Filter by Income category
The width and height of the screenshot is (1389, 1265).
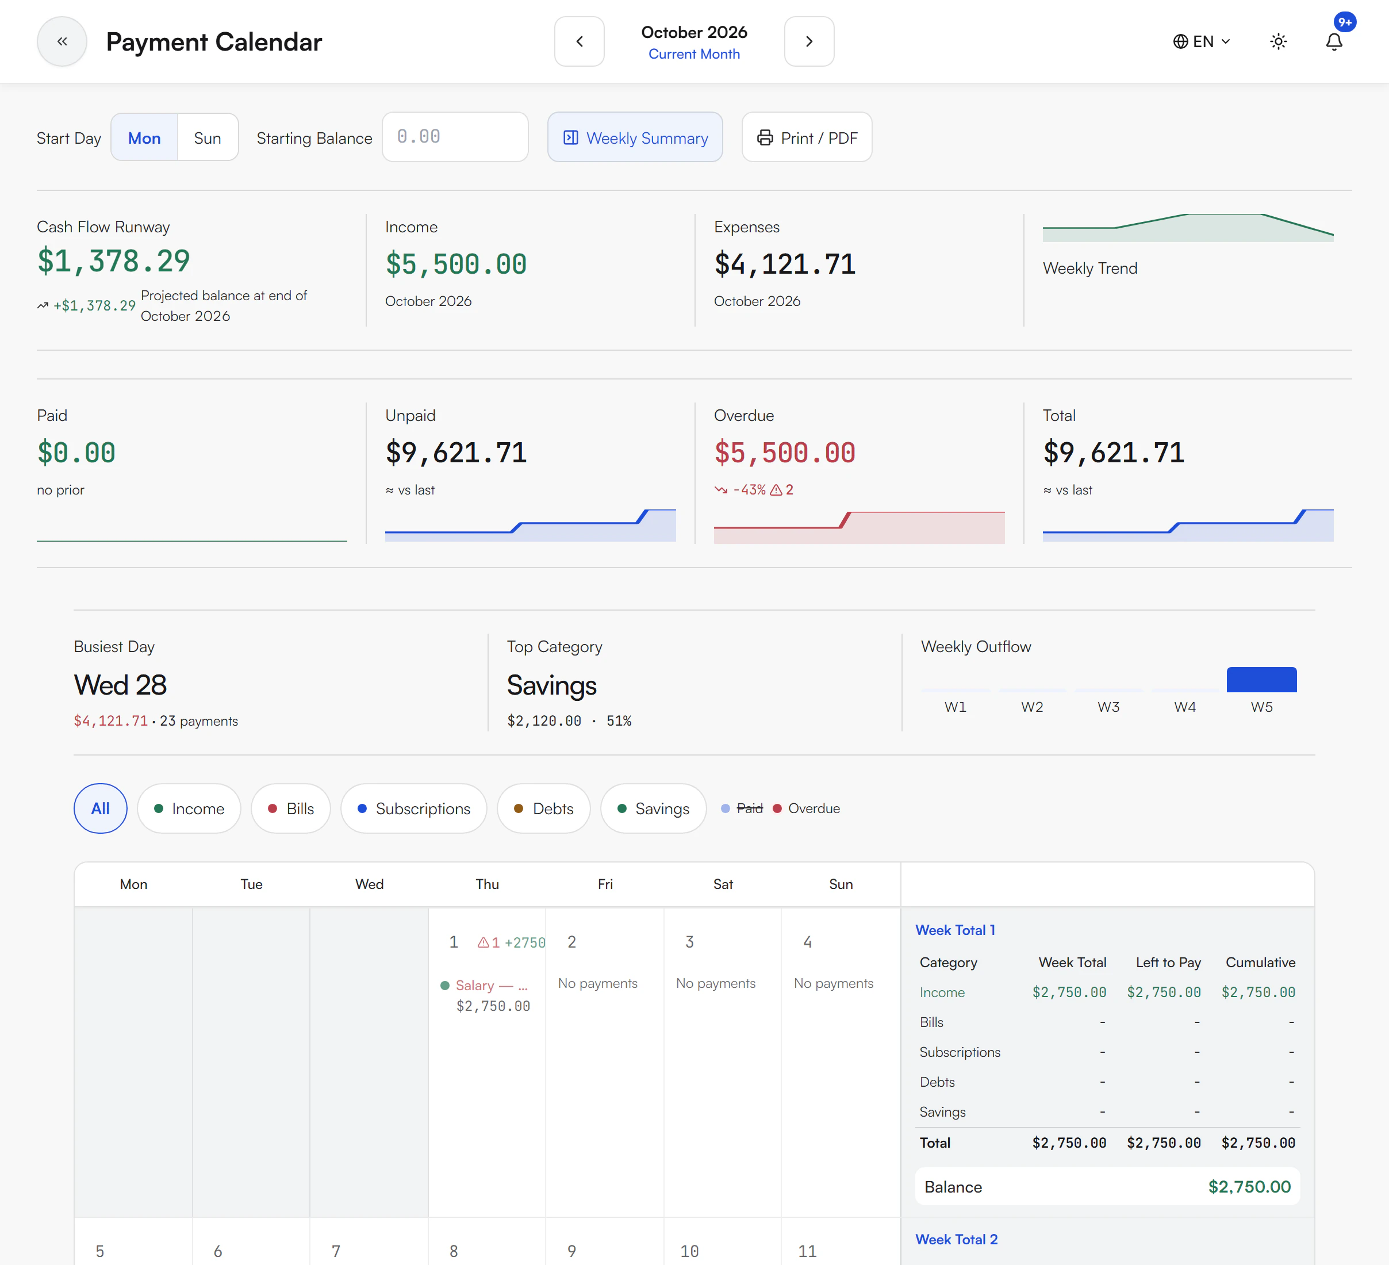tap(189, 808)
